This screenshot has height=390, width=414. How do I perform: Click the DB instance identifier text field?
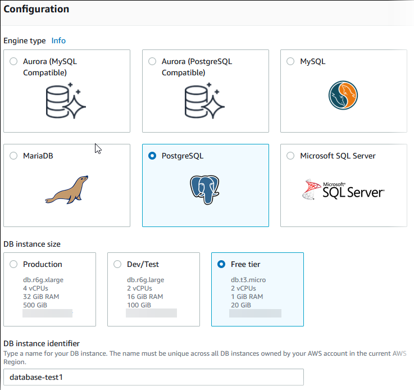[153, 377]
